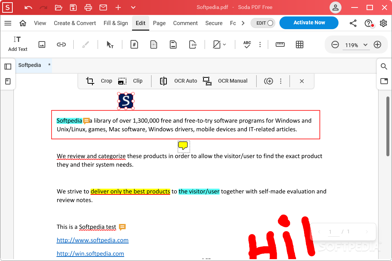
Task: Click the page with footer lines icon
Action: click(173, 44)
